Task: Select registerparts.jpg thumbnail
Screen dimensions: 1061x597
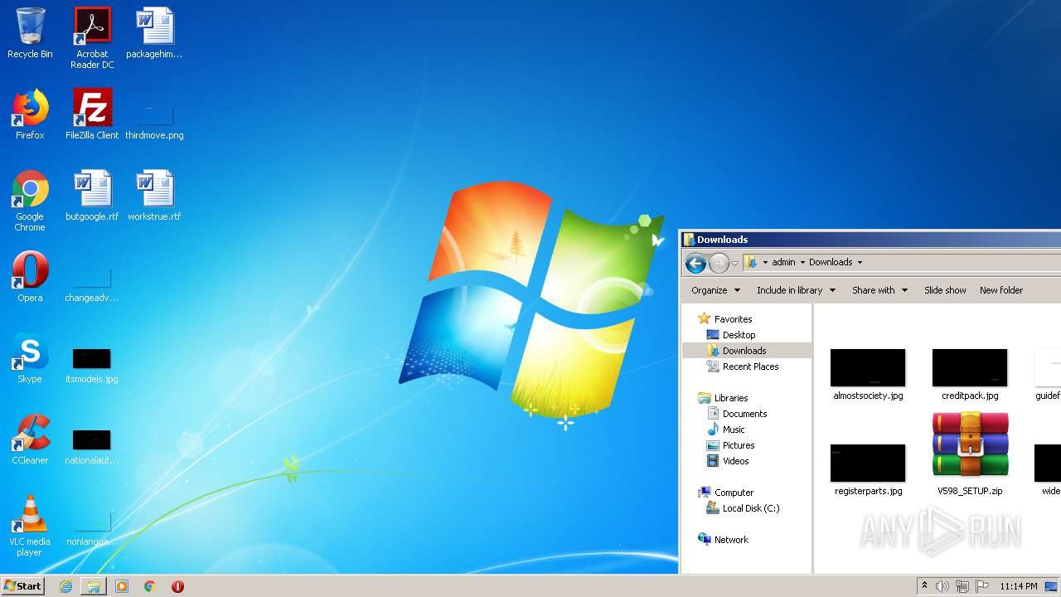Action: 868,470
